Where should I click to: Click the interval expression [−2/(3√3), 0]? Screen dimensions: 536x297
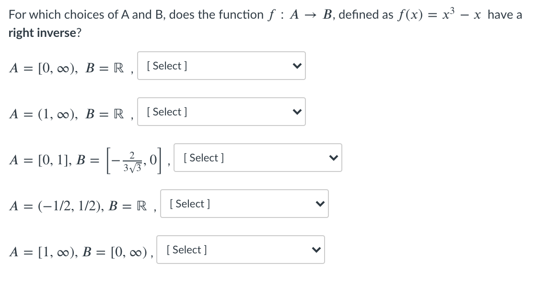point(133,160)
